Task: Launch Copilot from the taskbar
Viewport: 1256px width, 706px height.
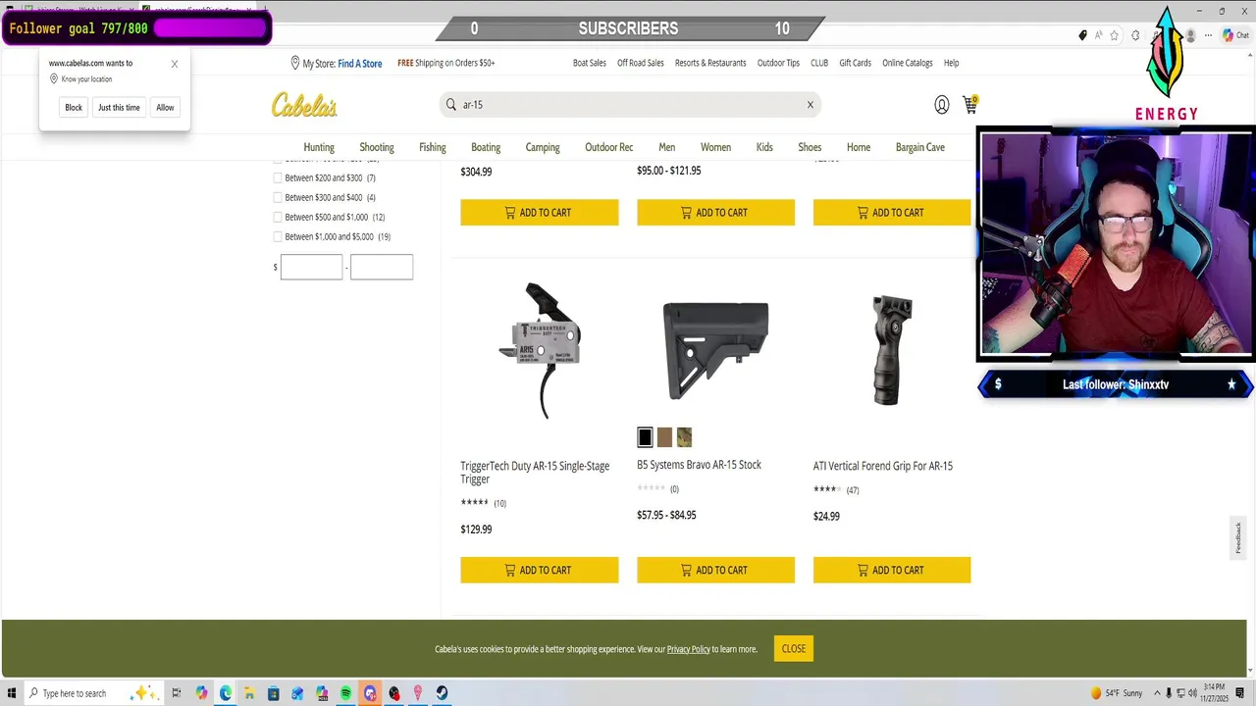Action: (x=201, y=693)
